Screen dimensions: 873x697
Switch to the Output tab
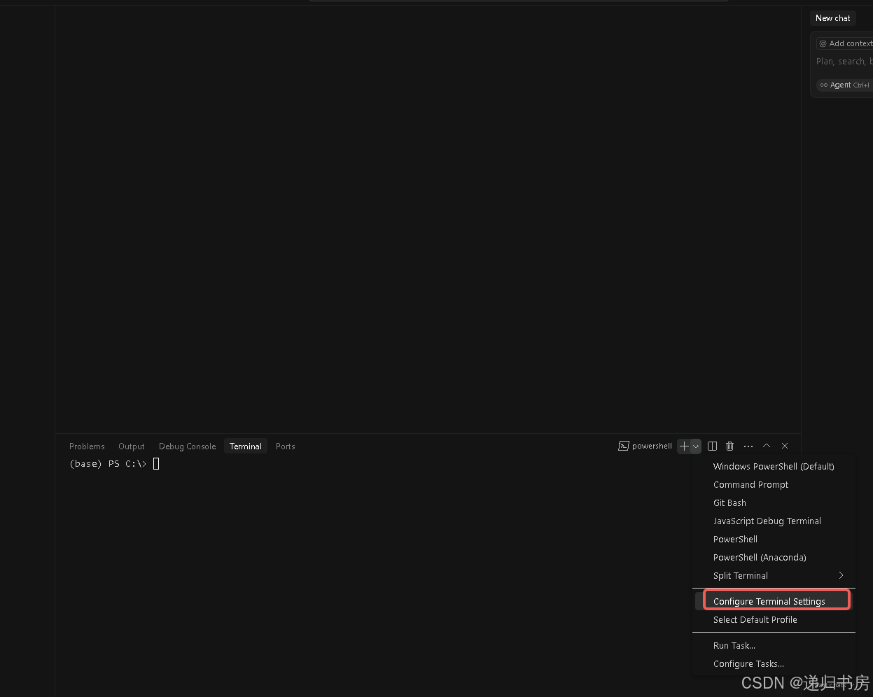[x=132, y=446]
